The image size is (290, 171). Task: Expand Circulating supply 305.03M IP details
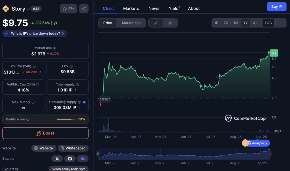click(80, 108)
